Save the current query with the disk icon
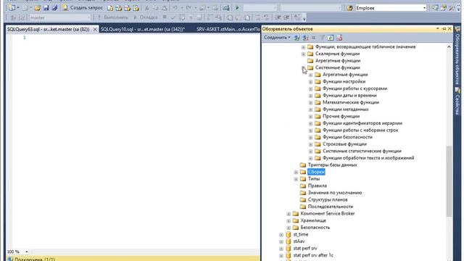The image size is (464, 261). (46, 8)
